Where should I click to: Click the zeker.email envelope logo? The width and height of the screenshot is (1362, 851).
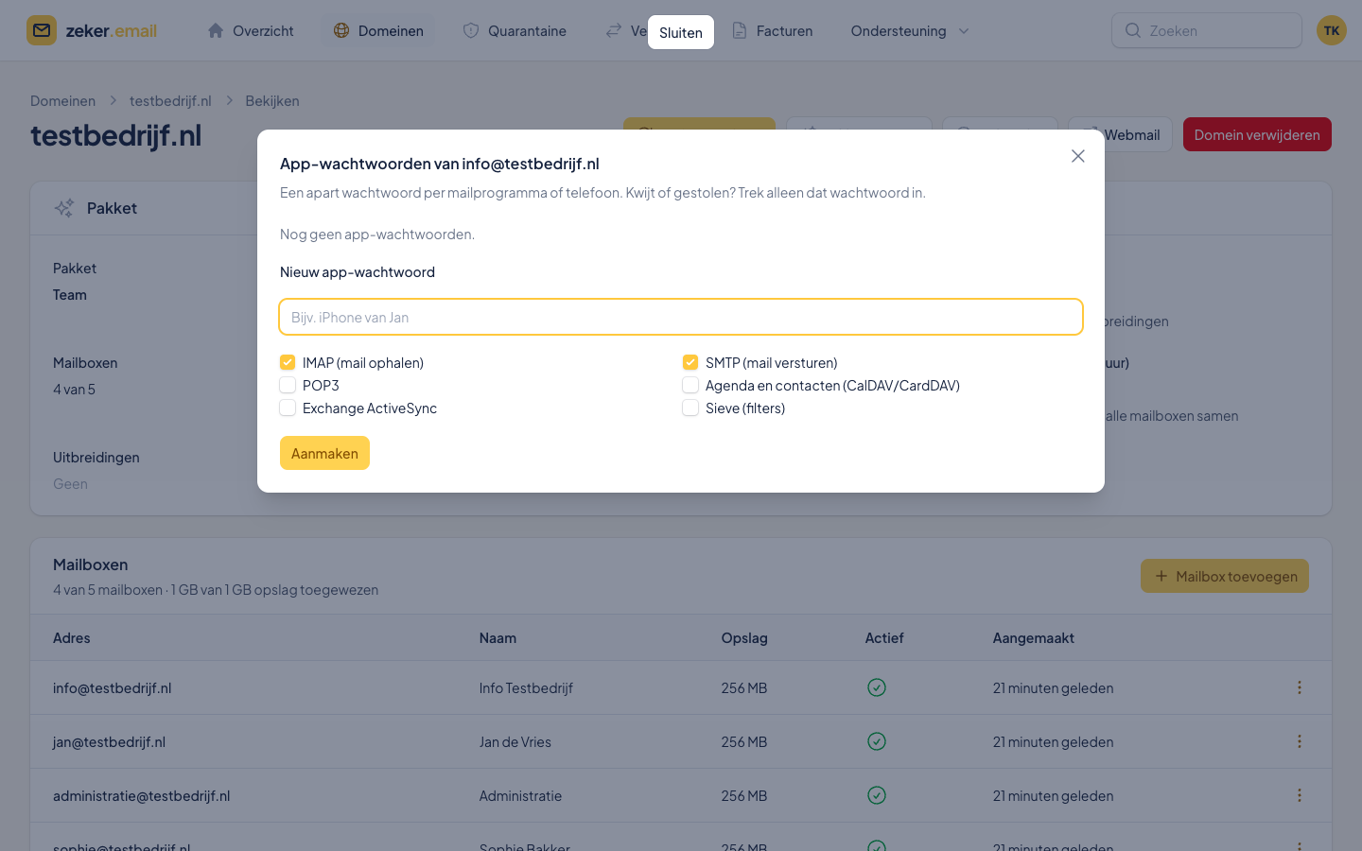(x=42, y=30)
